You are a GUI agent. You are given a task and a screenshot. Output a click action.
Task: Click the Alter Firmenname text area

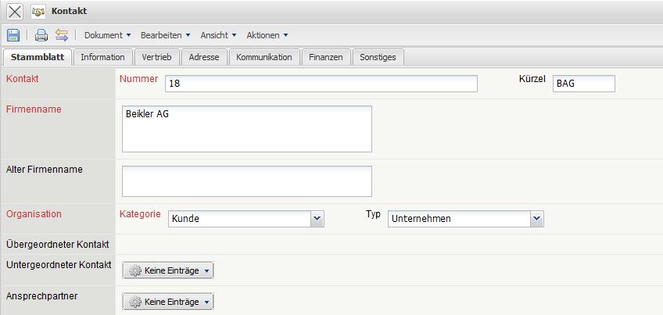tap(247, 181)
